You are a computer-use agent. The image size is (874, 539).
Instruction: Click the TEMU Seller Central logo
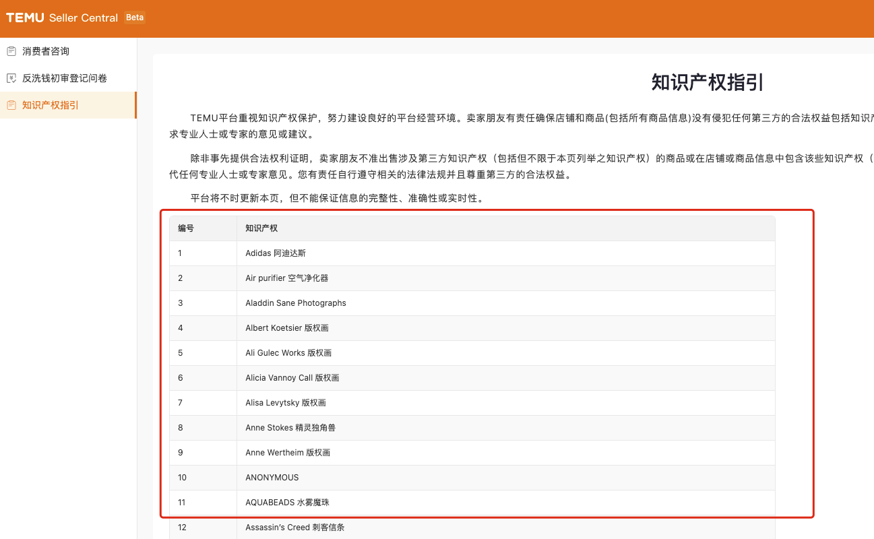(x=62, y=18)
